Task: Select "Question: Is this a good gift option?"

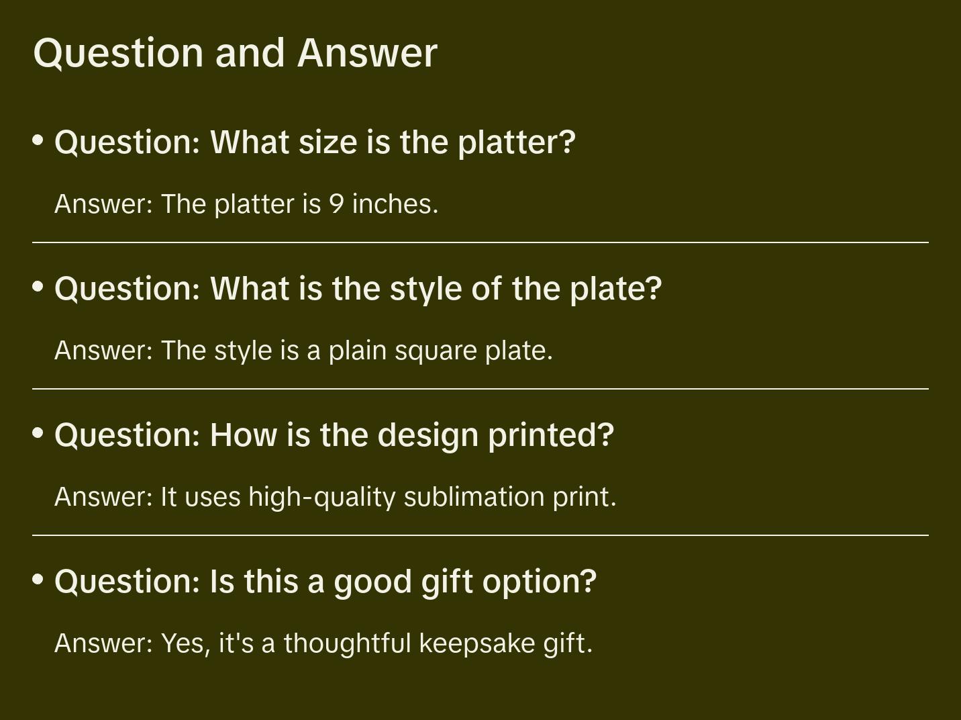Action: point(325,582)
